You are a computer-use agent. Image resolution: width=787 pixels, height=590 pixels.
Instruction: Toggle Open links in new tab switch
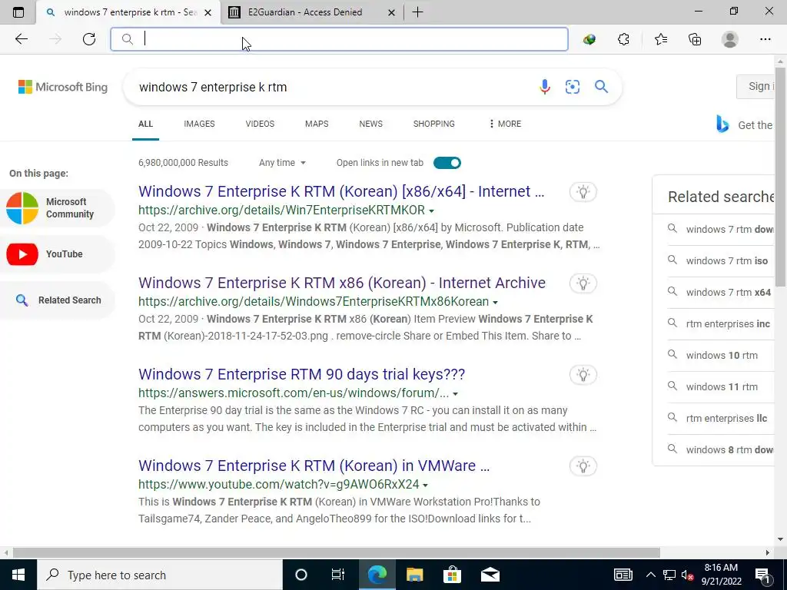447,163
